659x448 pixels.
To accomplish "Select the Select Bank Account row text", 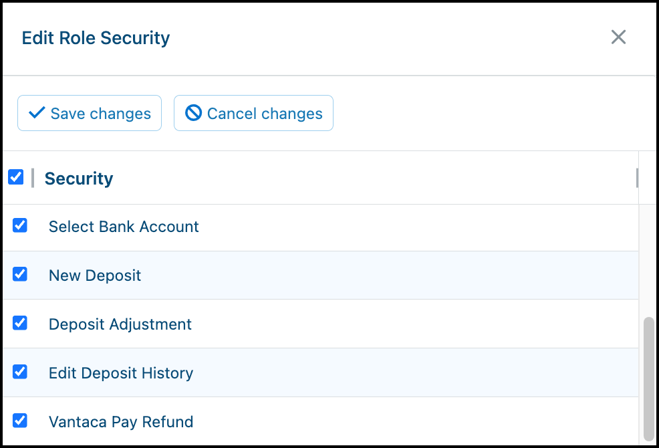I will click(x=124, y=227).
